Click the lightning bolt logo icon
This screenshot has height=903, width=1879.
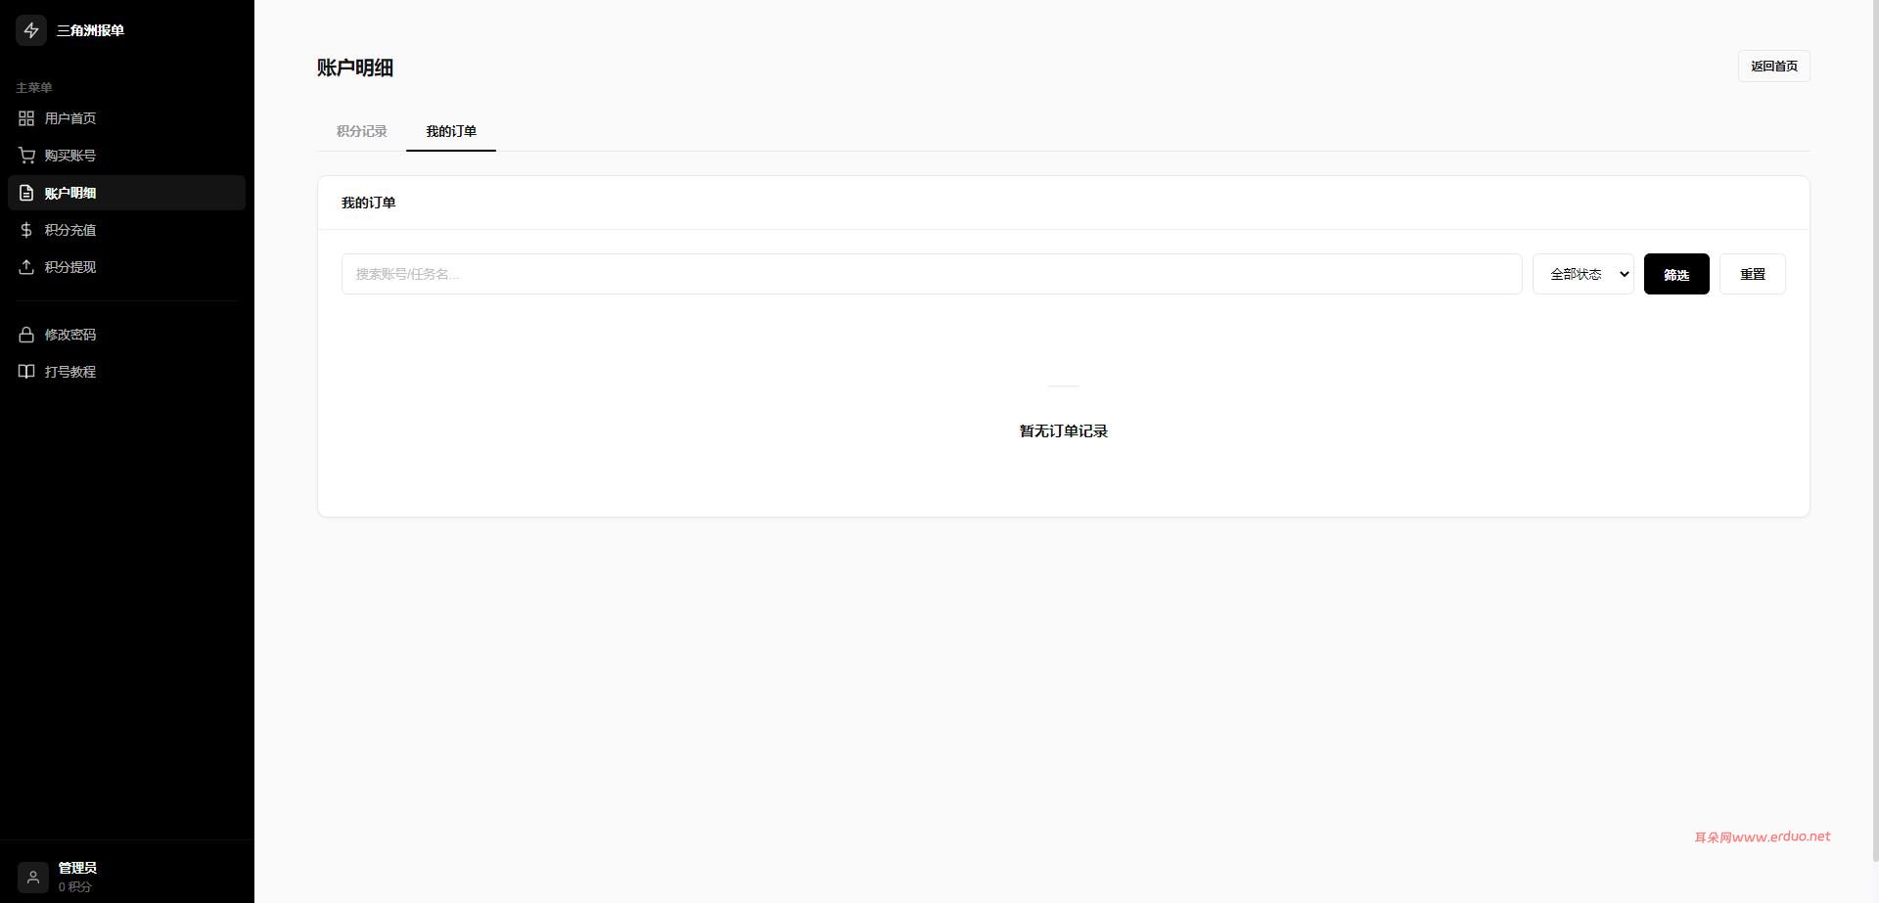pos(31,30)
